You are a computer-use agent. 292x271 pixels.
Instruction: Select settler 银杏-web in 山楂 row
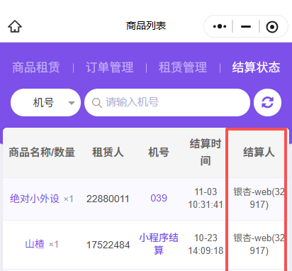(259, 244)
